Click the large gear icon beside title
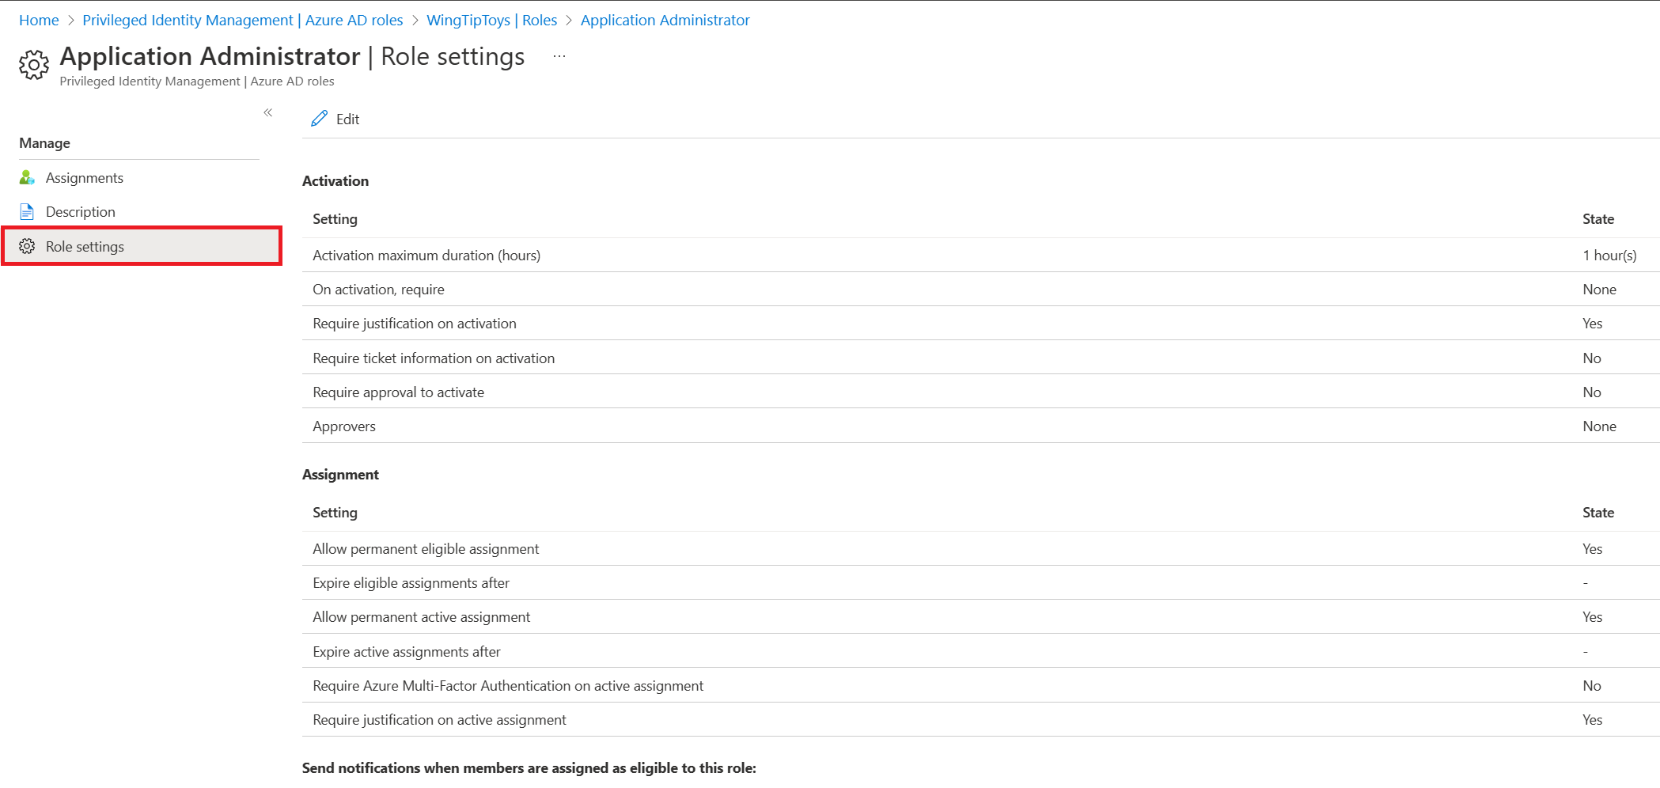The height and width of the screenshot is (788, 1660). click(34, 65)
